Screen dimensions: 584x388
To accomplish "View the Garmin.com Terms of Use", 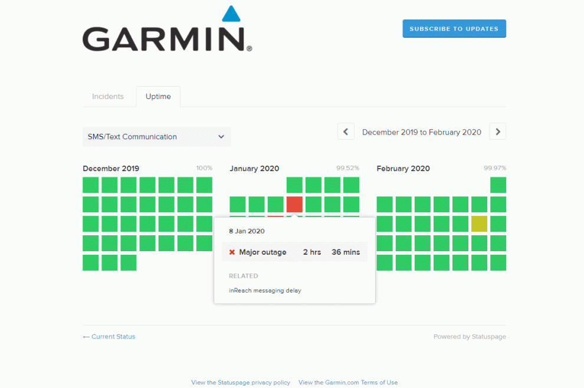I will click(348, 383).
